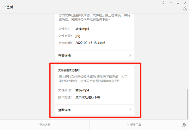The image size is (189, 130).
Task: Click 转换.mp4 next to 文件名称
Action: click(82, 90)
